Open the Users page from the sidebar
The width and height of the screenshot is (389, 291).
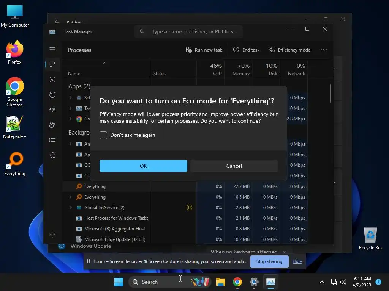(52, 125)
